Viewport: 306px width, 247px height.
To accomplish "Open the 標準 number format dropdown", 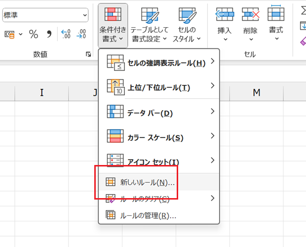I will (85, 15).
